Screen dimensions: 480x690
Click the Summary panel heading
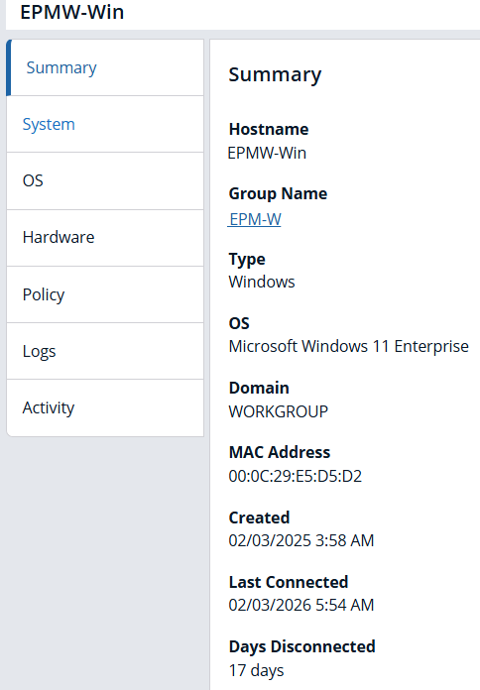pos(275,74)
